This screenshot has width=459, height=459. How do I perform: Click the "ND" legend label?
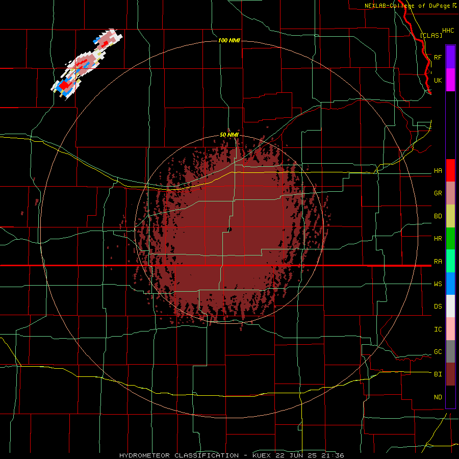pos(438,397)
